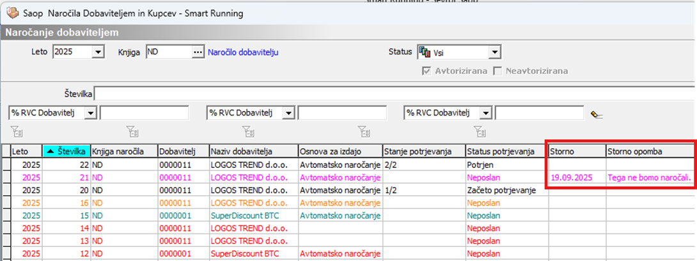Select order number 12 cell

[67, 254]
